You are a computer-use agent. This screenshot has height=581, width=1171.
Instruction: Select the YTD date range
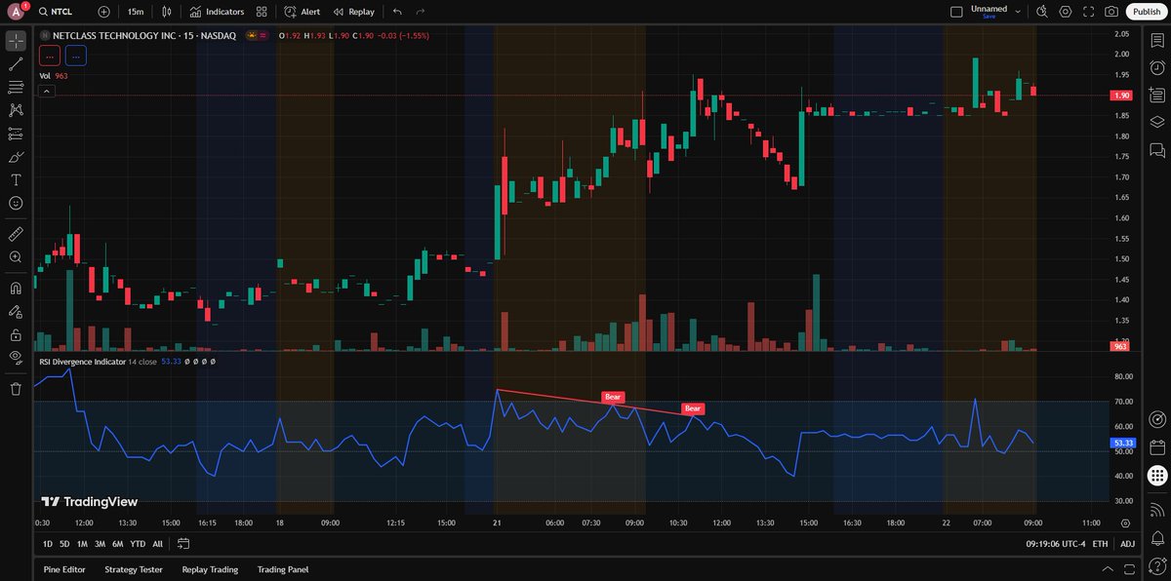click(138, 543)
